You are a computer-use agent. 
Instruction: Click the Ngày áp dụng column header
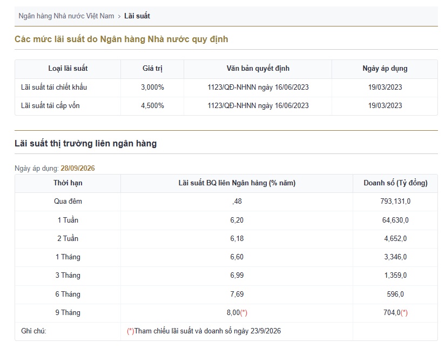point(385,69)
